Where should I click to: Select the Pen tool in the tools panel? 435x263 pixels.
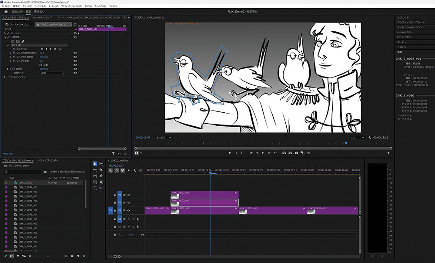click(x=101, y=176)
